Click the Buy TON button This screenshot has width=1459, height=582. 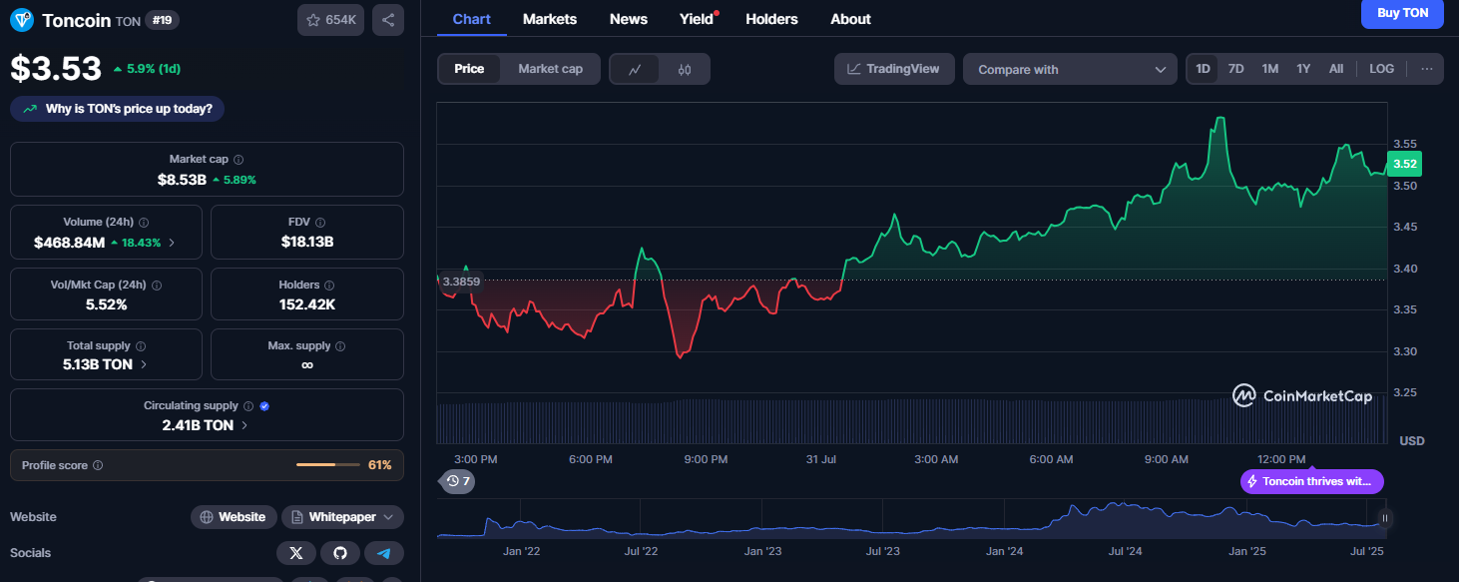[1402, 13]
